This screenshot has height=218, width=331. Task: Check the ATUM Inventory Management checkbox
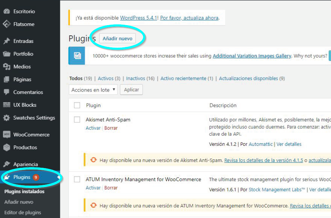[x=77, y=179]
